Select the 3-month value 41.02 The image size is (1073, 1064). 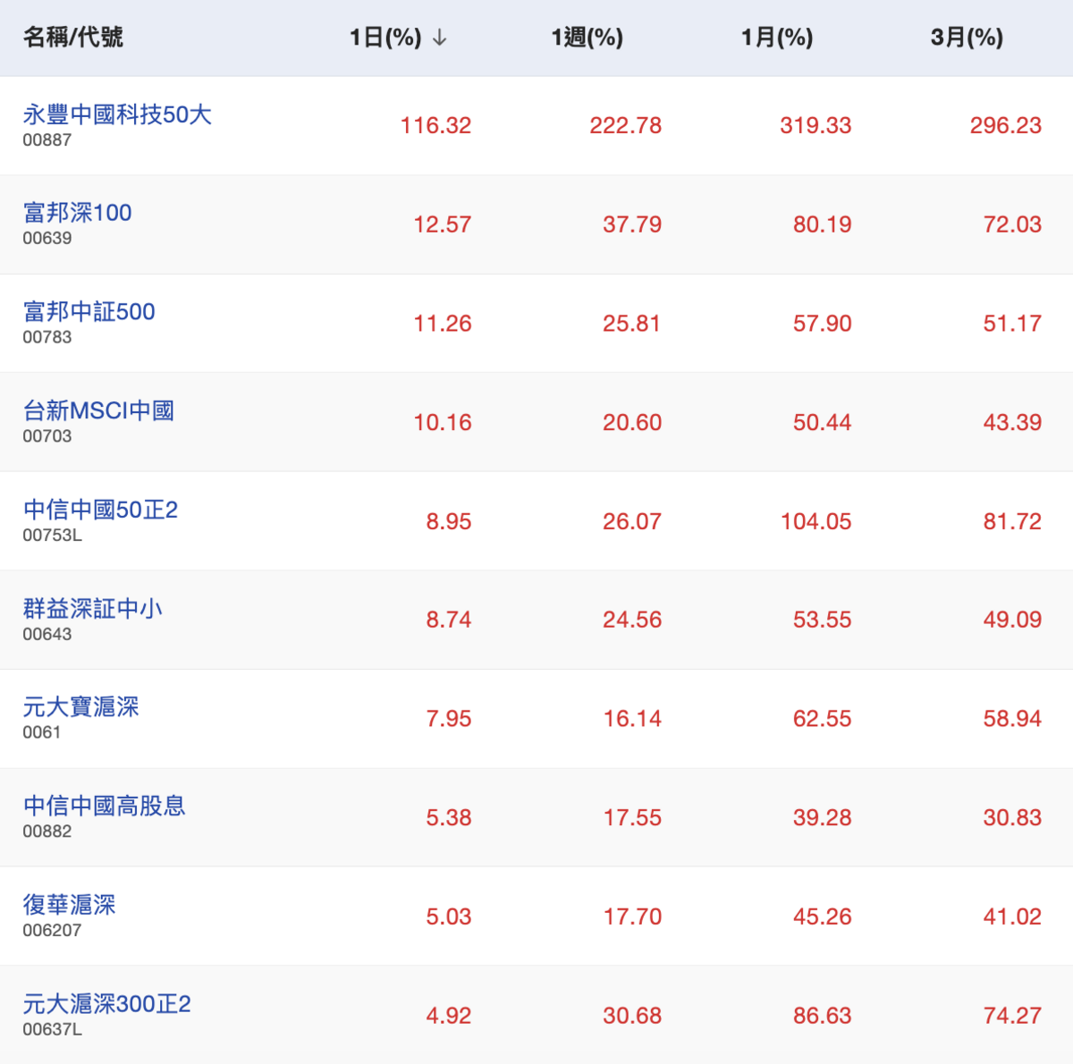tap(1013, 916)
